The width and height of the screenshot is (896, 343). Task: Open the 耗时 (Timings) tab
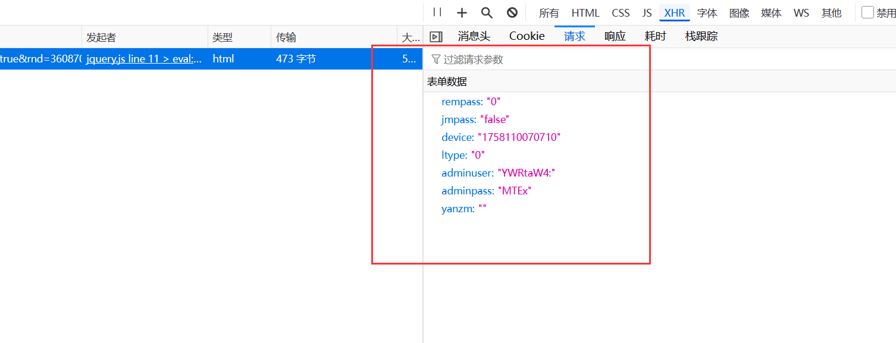(656, 36)
